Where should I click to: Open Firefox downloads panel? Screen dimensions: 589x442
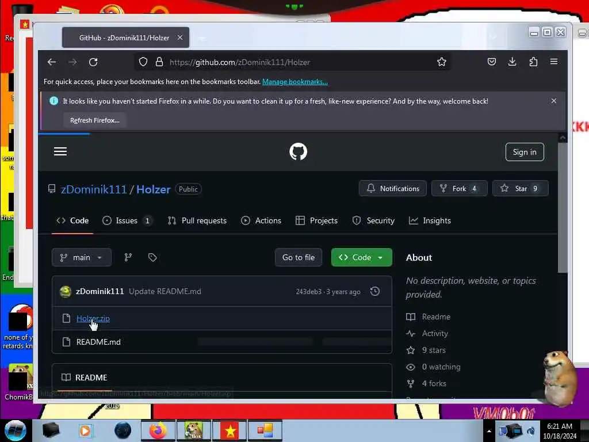(x=512, y=62)
